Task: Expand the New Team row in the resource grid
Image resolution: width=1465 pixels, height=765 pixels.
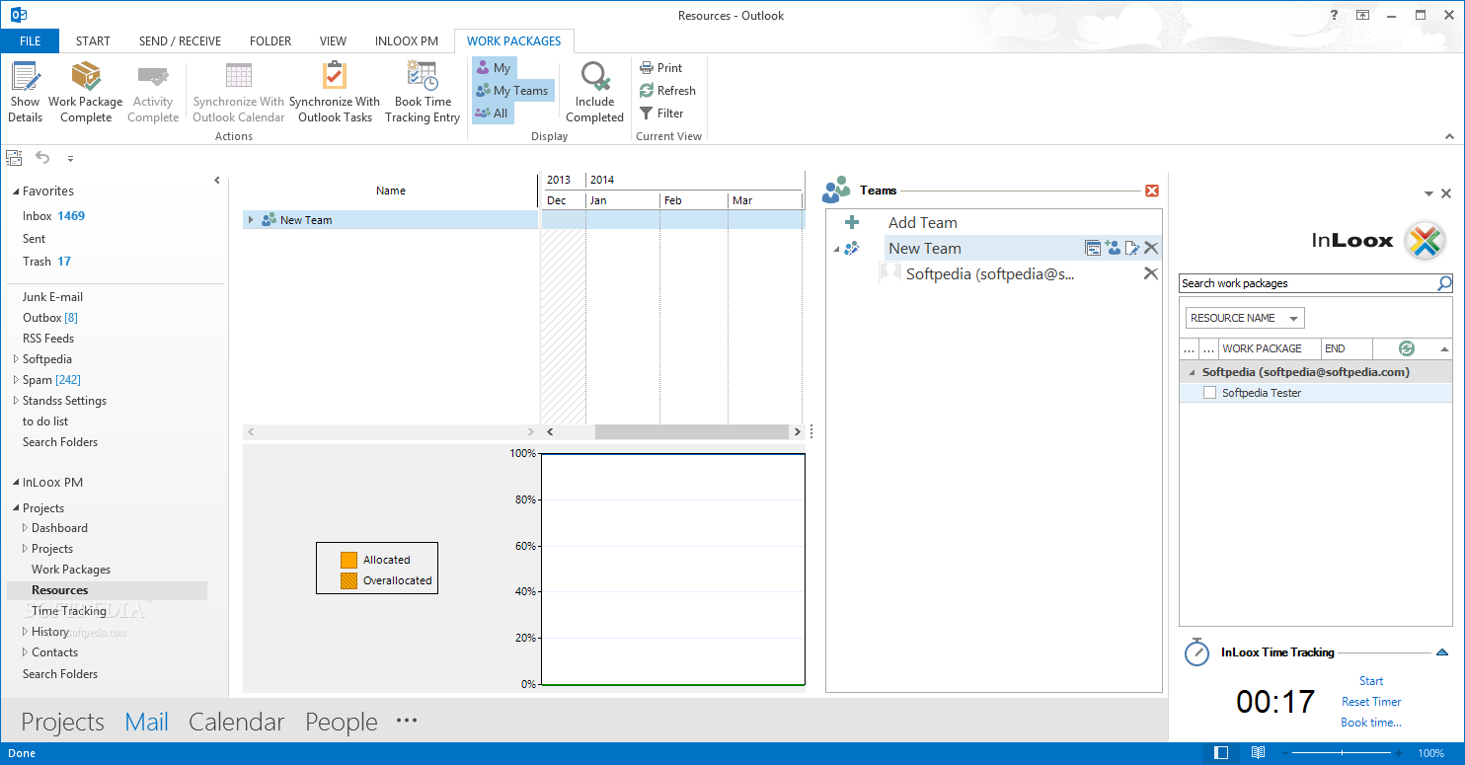Action: (251, 220)
